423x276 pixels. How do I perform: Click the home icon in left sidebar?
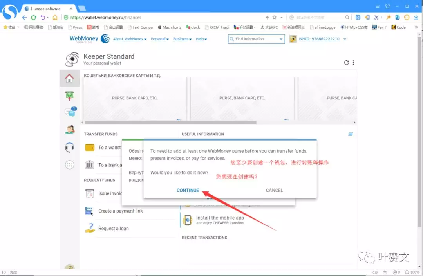point(69,79)
